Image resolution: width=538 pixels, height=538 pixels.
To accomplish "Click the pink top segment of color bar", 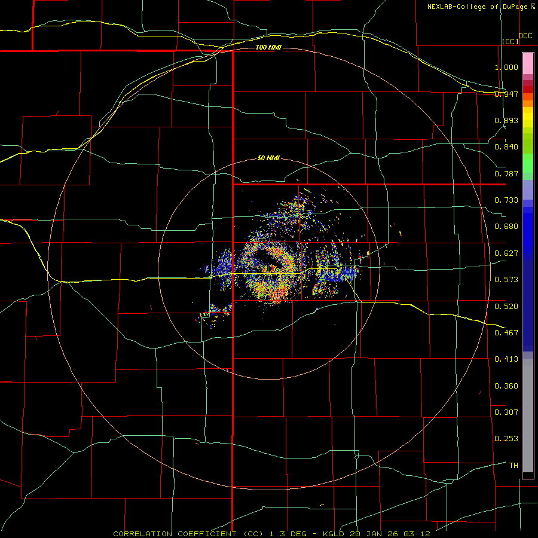I will click(x=528, y=63).
